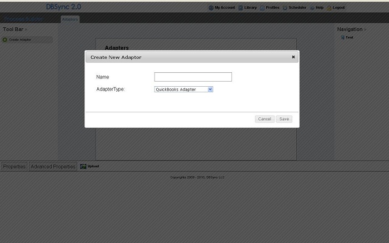
Task: Close the Create New Adaptor dialog
Action: [x=293, y=57]
